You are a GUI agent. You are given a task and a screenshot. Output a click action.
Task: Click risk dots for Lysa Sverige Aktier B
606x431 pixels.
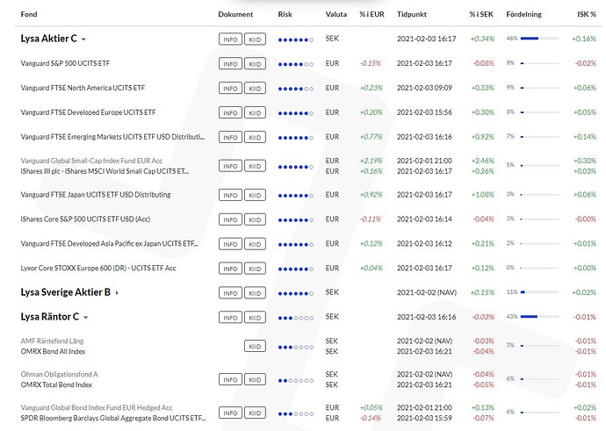click(x=295, y=293)
